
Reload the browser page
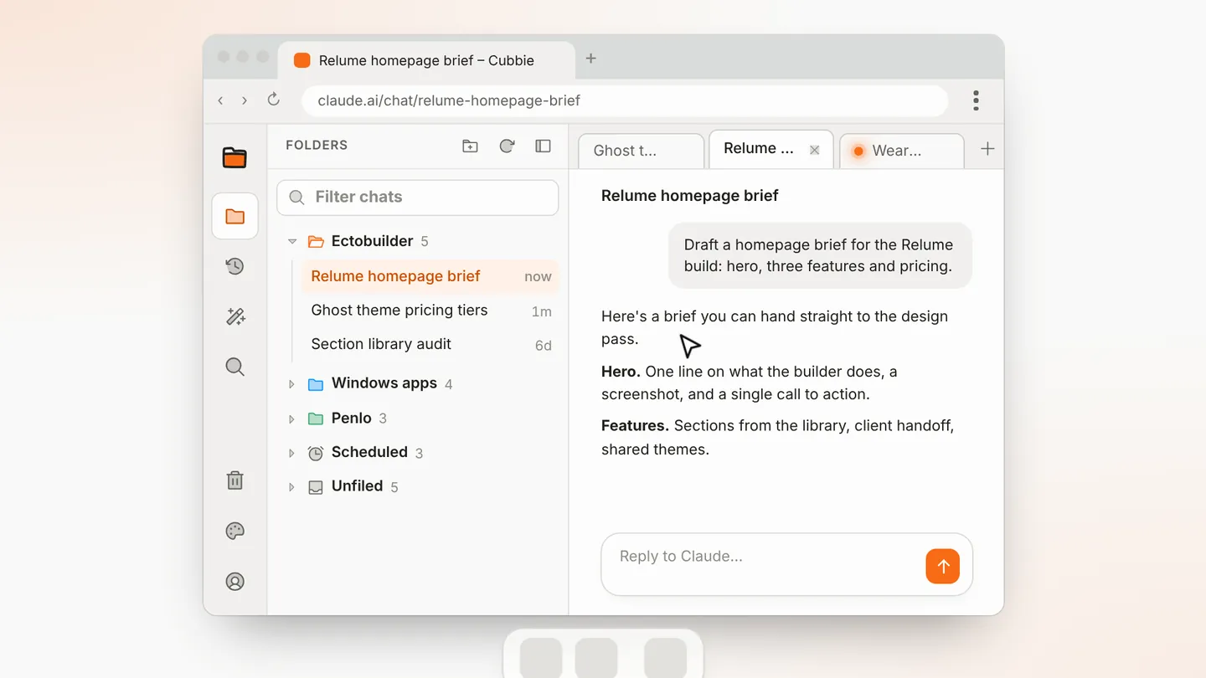273,100
